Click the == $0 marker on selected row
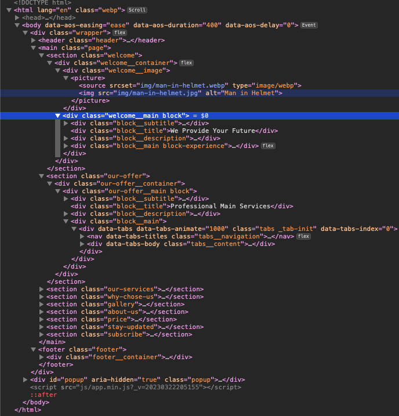Image resolution: width=399 pixels, height=416 pixels. 201,115
